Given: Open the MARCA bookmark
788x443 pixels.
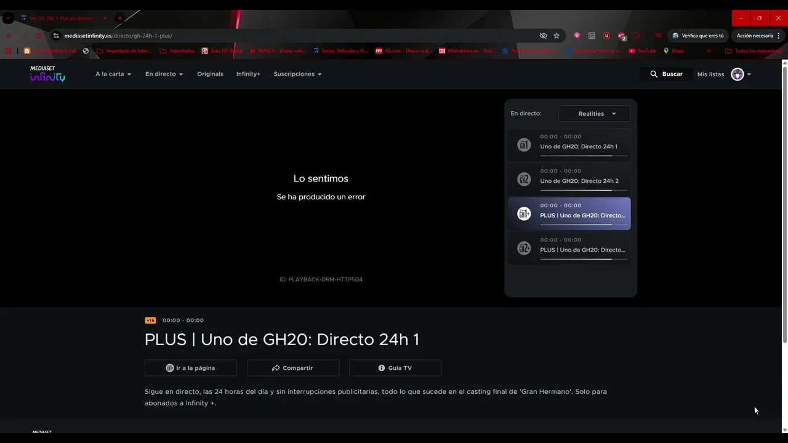Looking at the screenshot, I should click(276, 51).
